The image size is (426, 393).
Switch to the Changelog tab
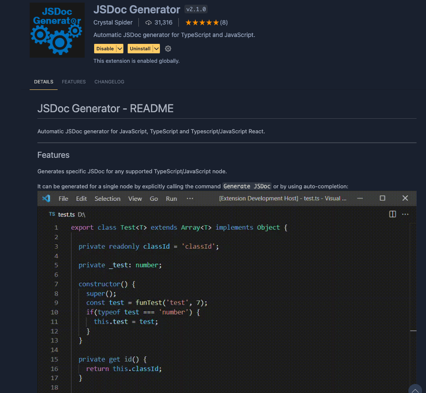(x=109, y=82)
